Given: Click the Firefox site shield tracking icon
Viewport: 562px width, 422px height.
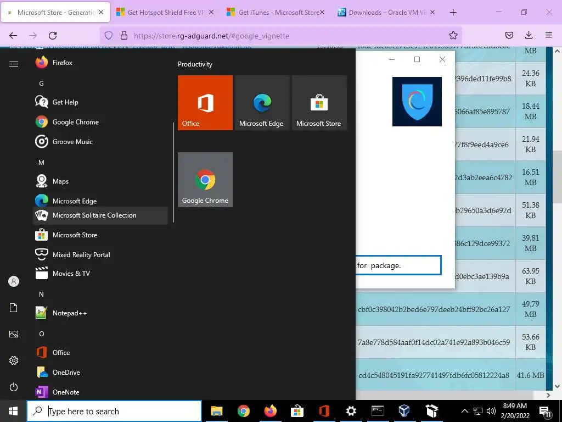Looking at the screenshot, I should pos(109,35).
